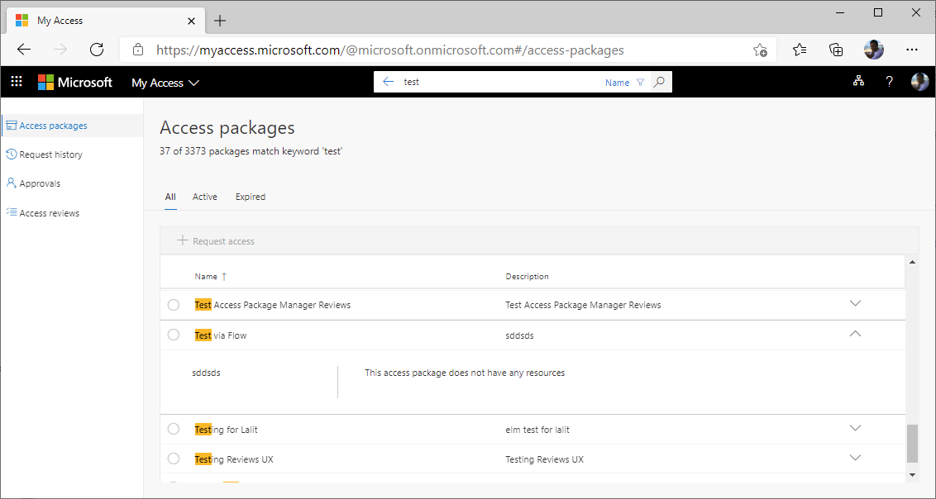The image size is (936, 499).
Task: Select the Test Access Package Manager Reviews radio button
Action: pos(174,304)
